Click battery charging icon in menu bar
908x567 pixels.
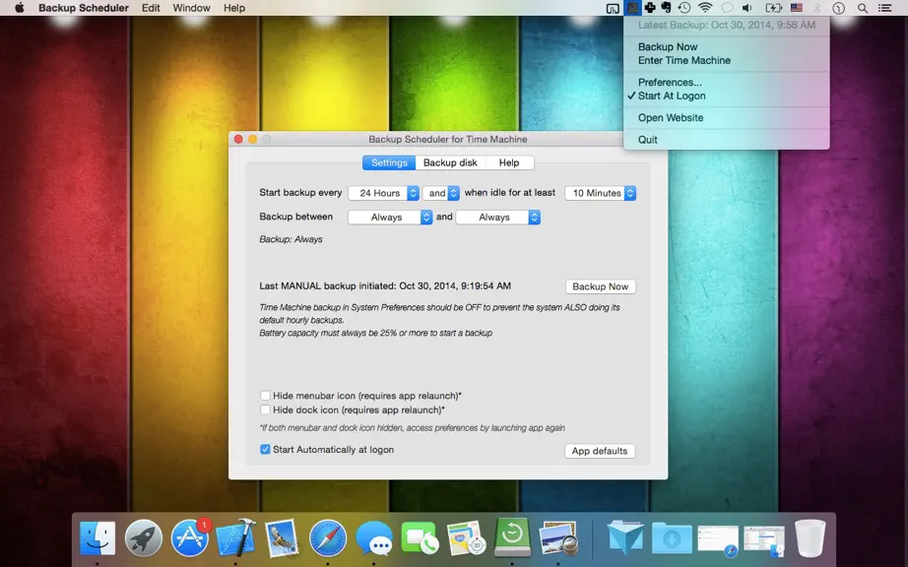[773, 8]
